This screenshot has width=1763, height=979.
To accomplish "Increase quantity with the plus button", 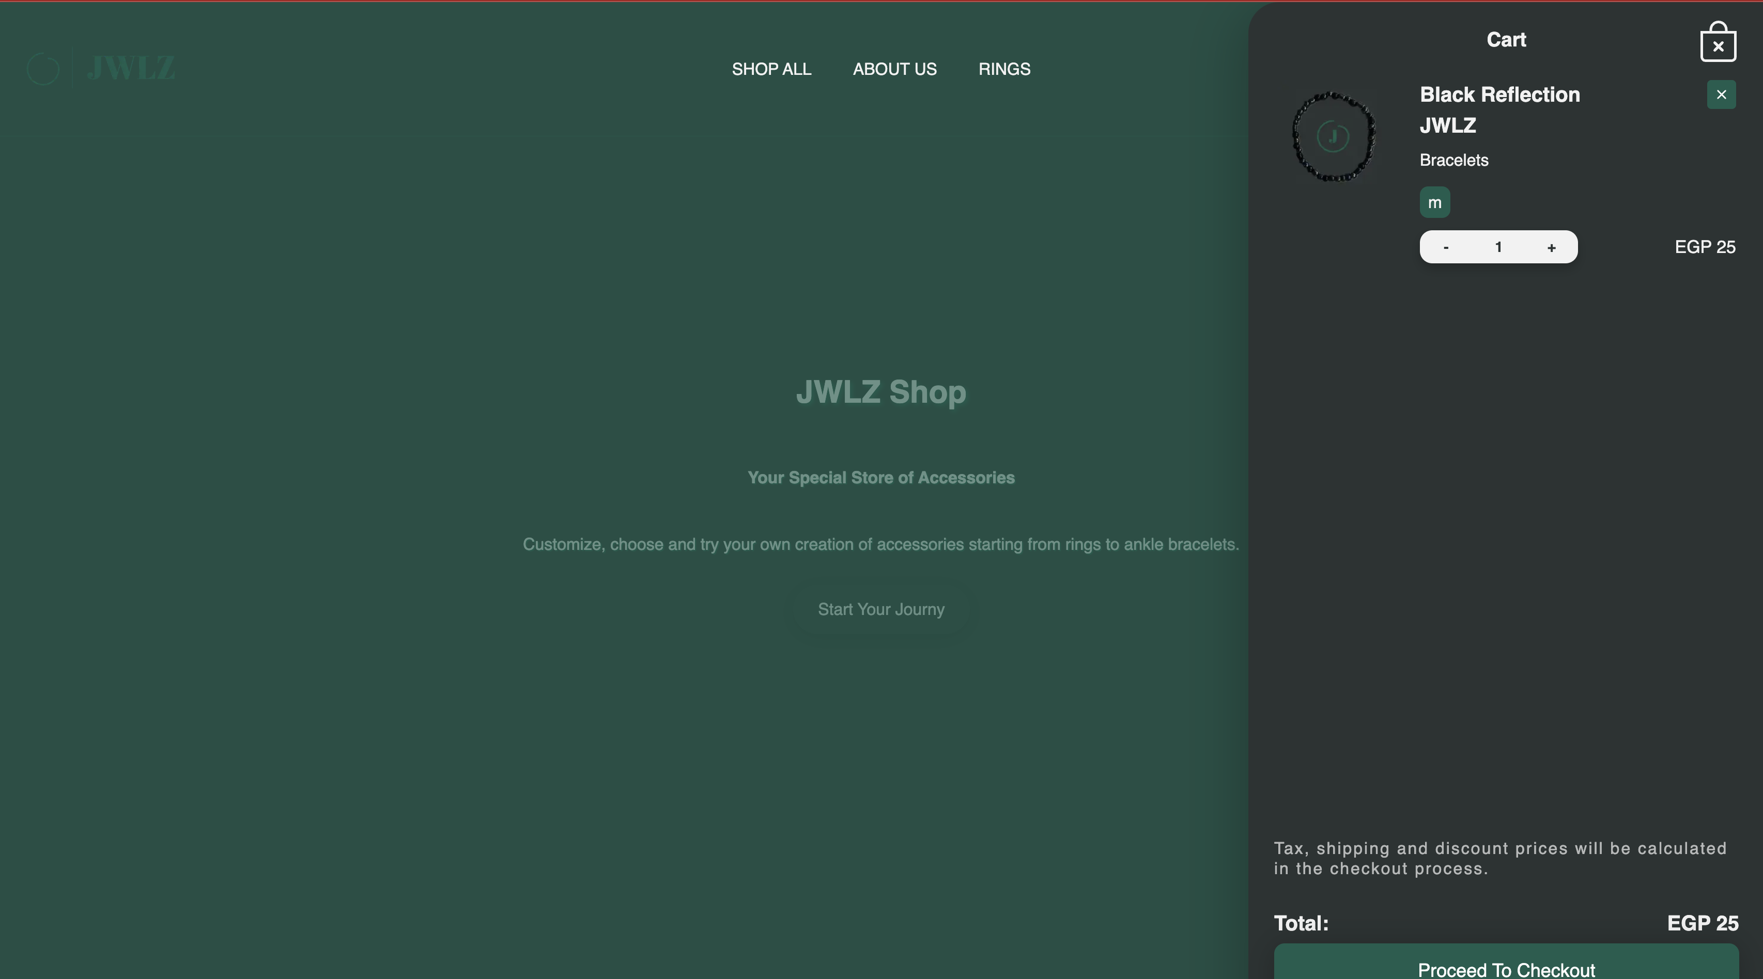I will click(1551, 247).
